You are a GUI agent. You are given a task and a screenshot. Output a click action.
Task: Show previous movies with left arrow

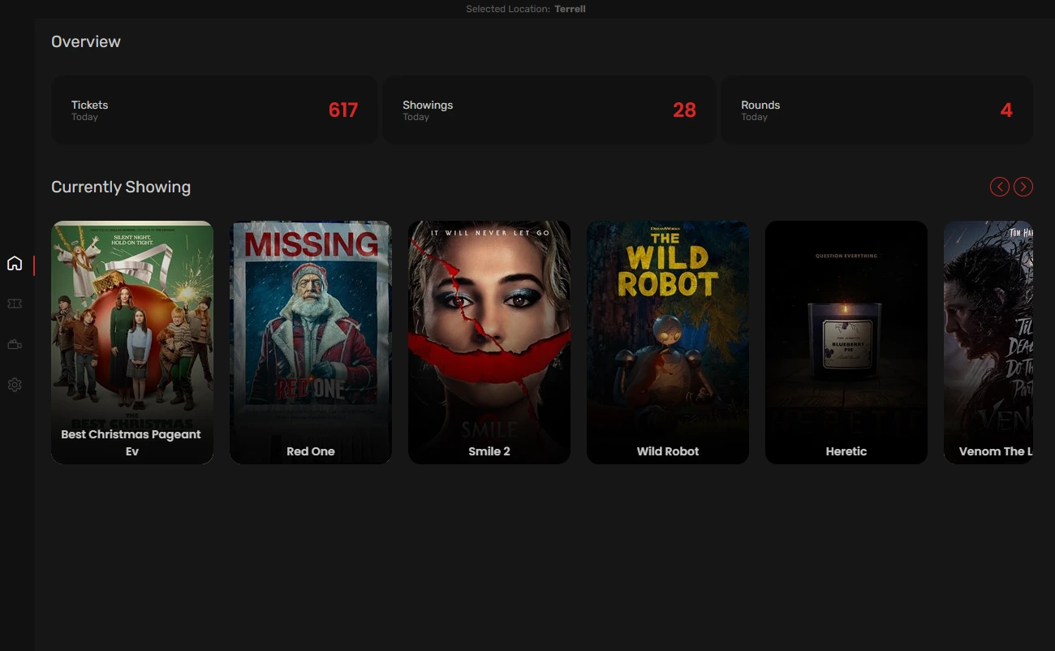pyautogui.click(x=1000, y=187)
